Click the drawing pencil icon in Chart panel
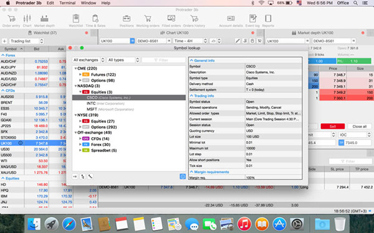The image size is (374, 233). point(237,41)
